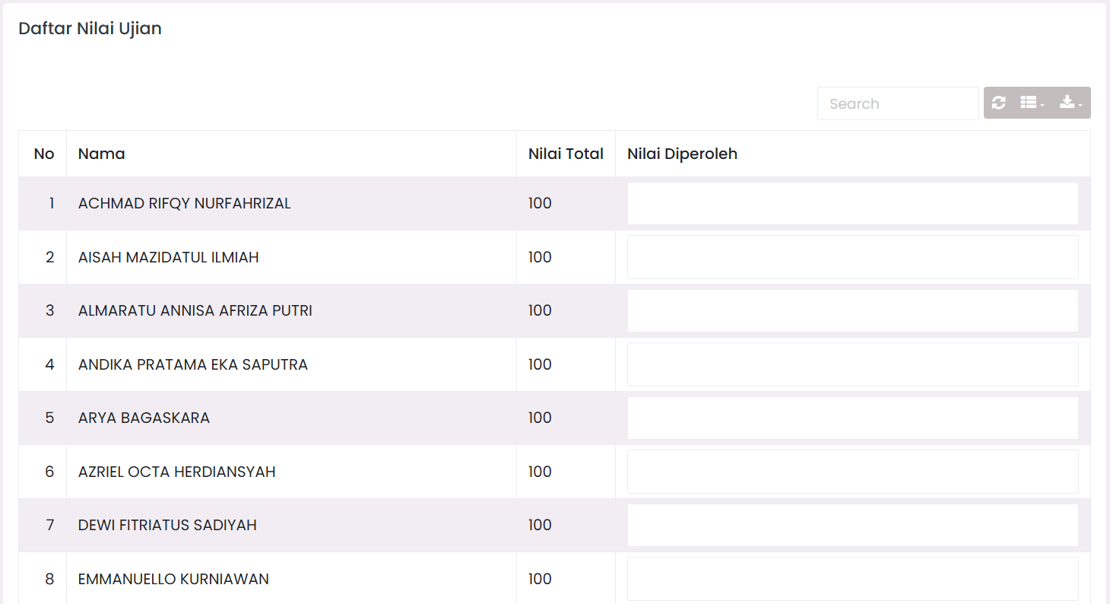Select score input for DEWI FITRIATUS SADIYAH

click(852, 525)
